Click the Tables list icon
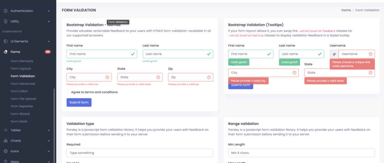 pyautogui.click(x=5, y=130)
